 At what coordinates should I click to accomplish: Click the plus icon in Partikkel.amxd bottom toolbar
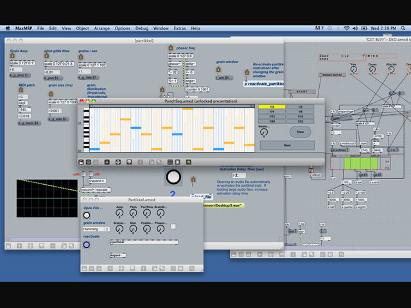click(110, 268)
